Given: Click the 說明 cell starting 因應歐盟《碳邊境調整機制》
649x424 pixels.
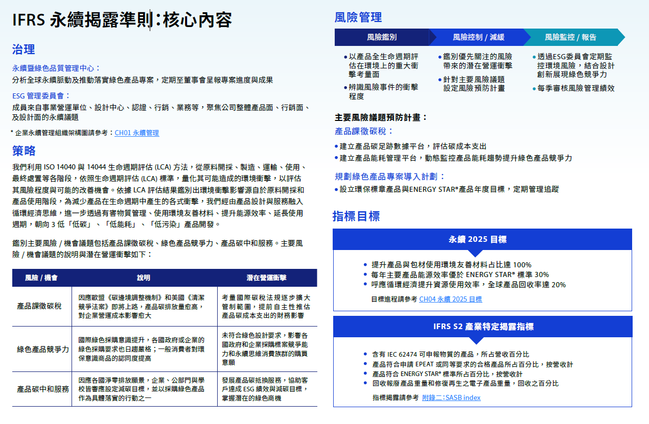Looking at the screenshot, I should point(143,307).
